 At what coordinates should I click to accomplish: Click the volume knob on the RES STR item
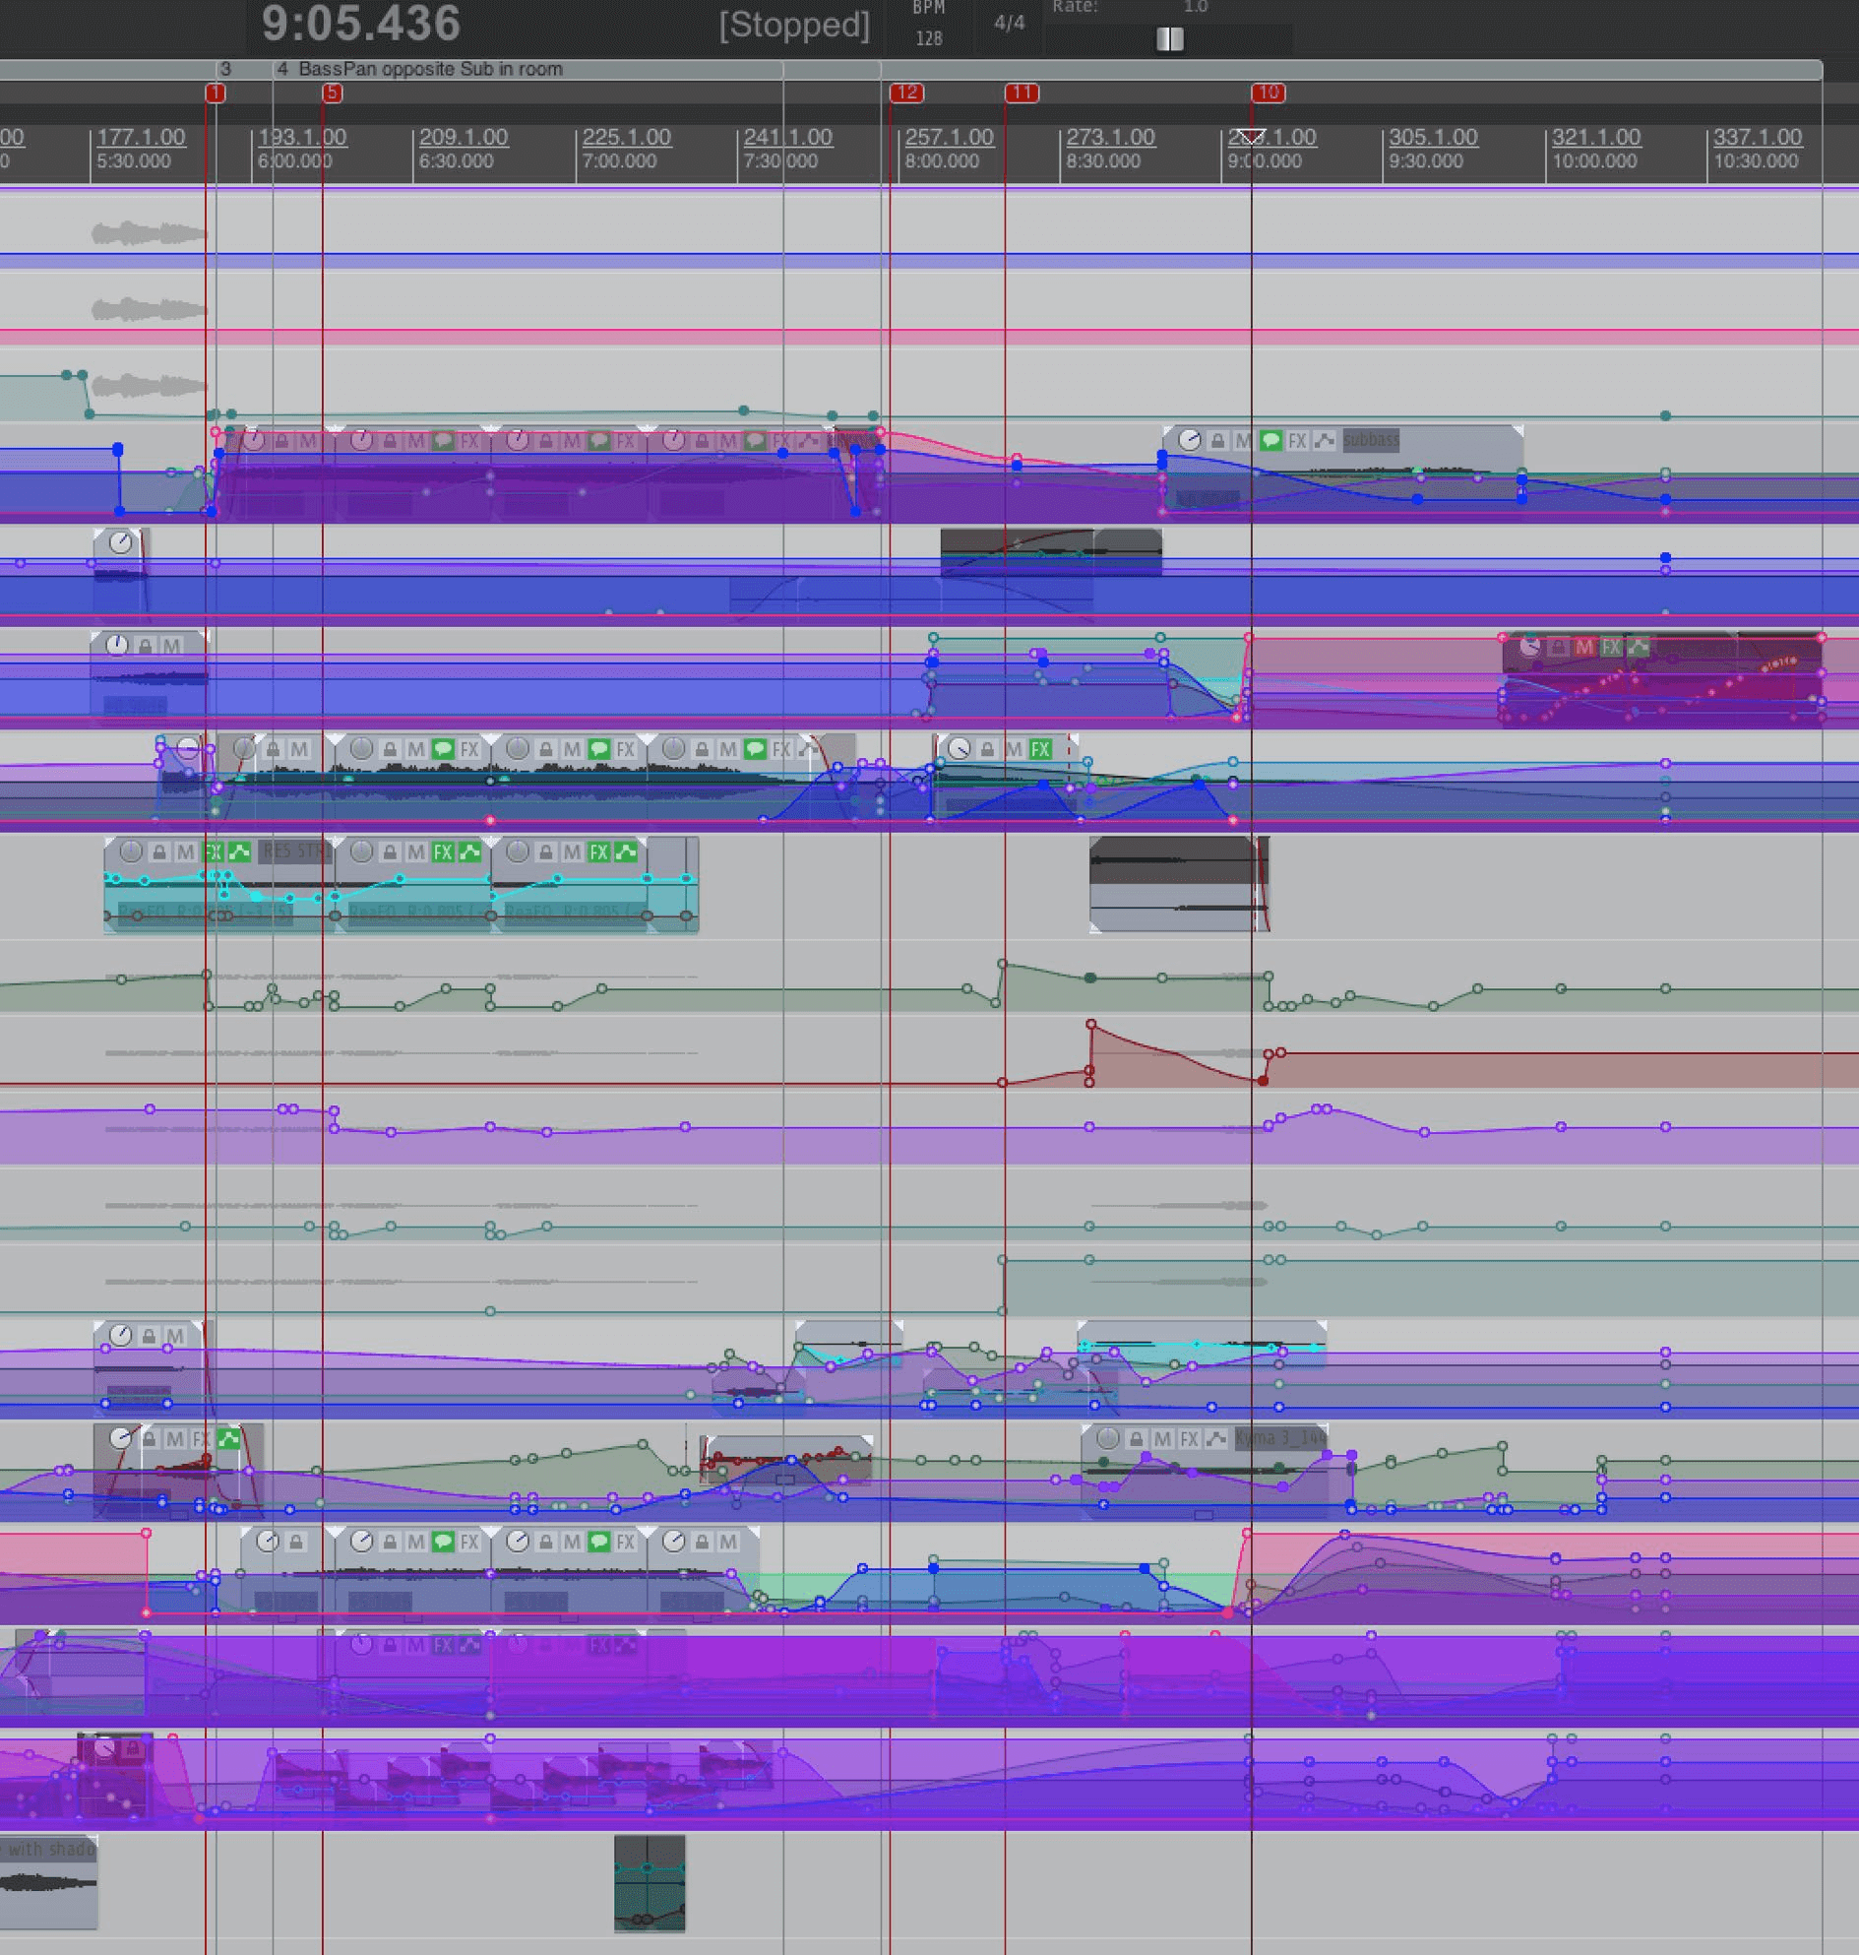point(131,851)
